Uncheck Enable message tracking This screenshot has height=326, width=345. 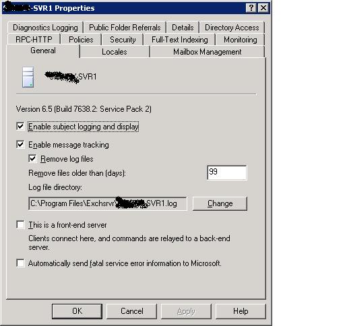point(20,145)
